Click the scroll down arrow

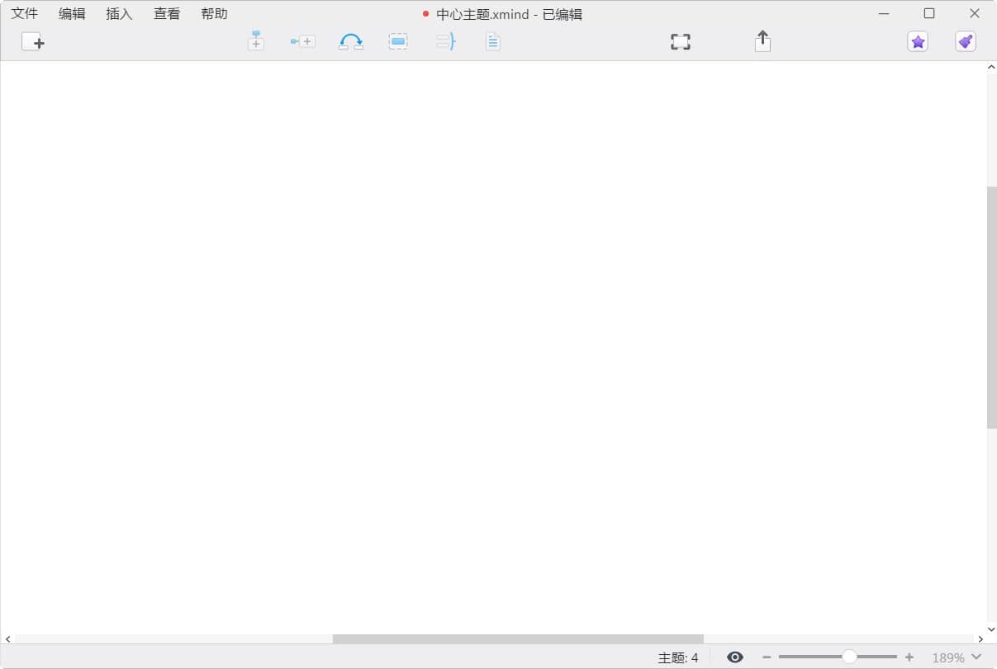[x=992, y=629]
